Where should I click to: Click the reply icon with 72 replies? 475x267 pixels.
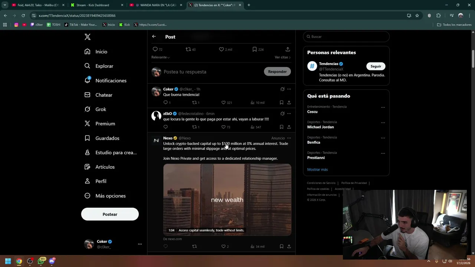tap(155, 49)
